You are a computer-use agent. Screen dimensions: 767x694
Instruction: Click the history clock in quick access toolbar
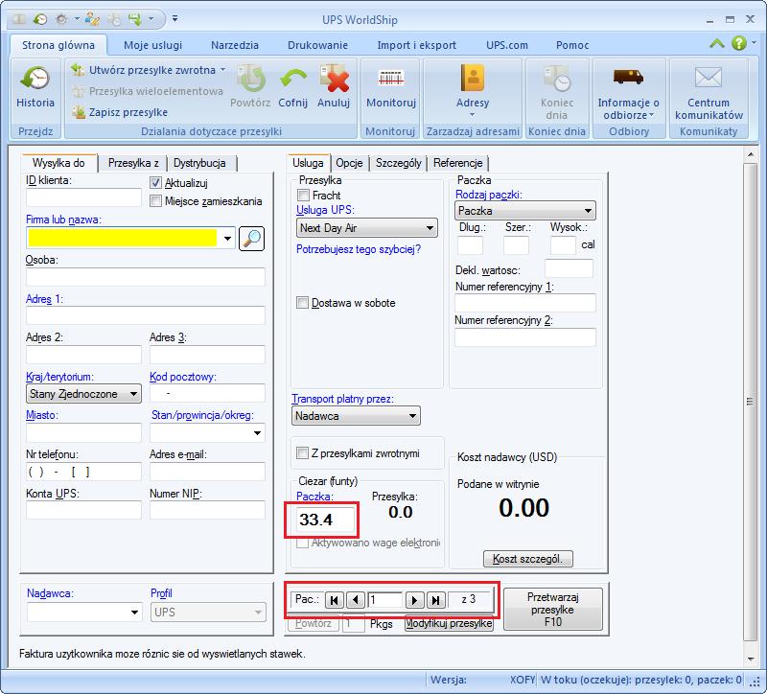pos(40,19)
